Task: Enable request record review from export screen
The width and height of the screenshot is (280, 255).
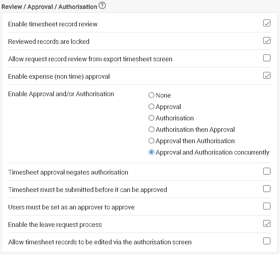Action: [266, 58]
